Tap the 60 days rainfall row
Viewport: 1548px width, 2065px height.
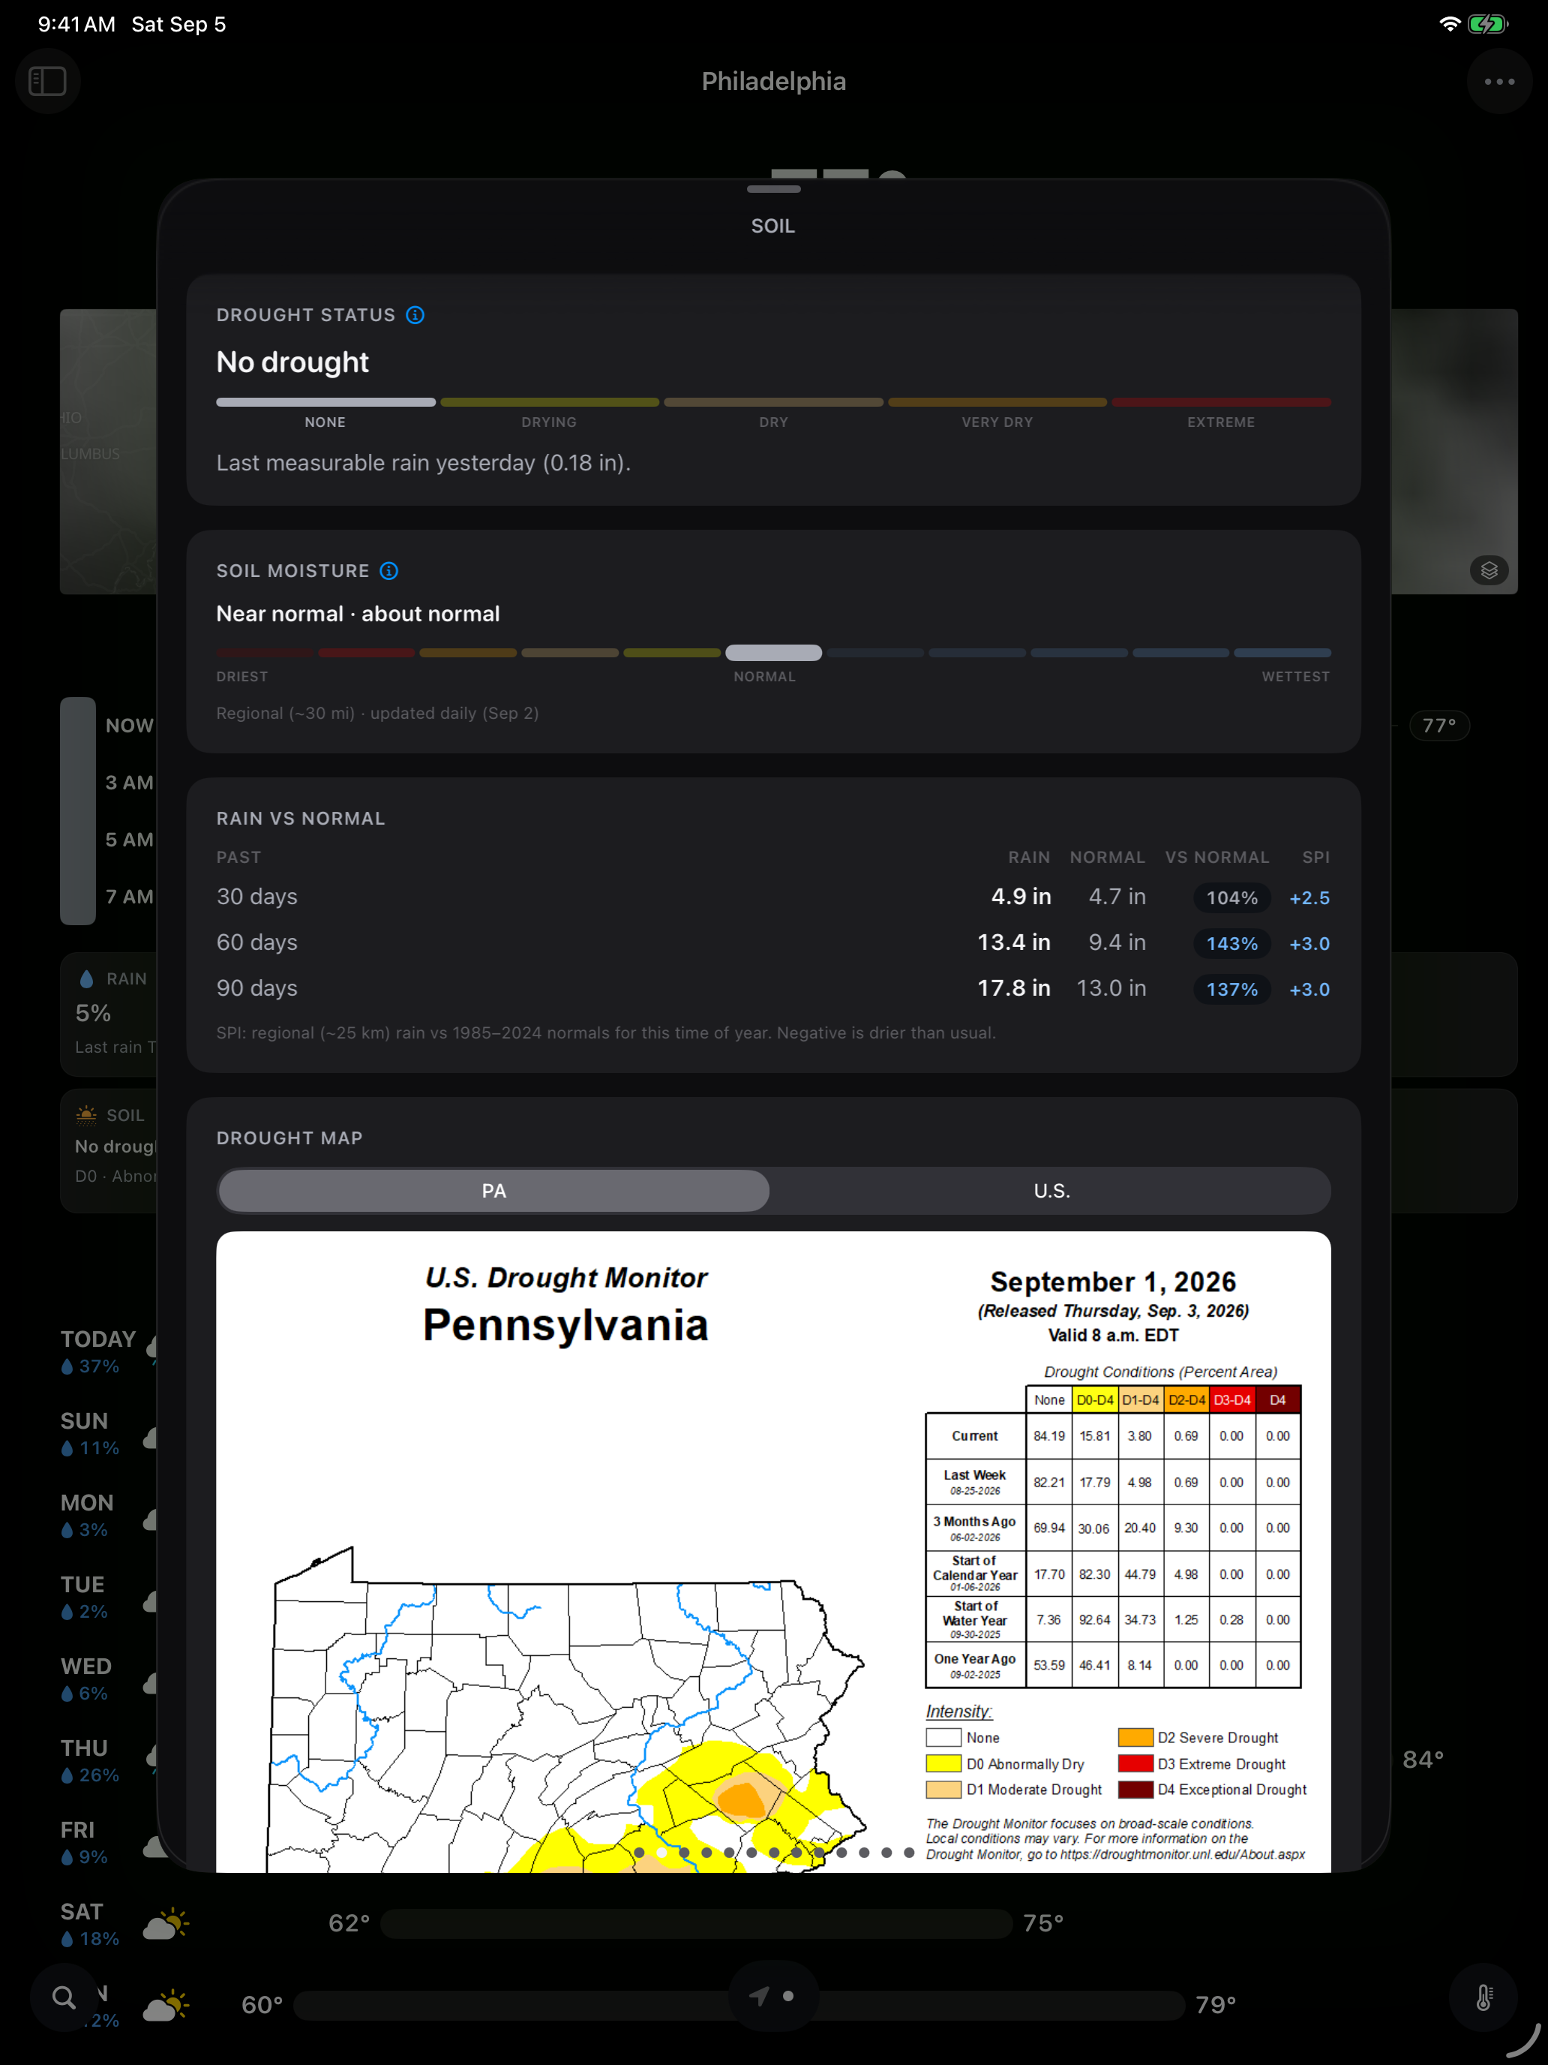(x=773, y=943)
